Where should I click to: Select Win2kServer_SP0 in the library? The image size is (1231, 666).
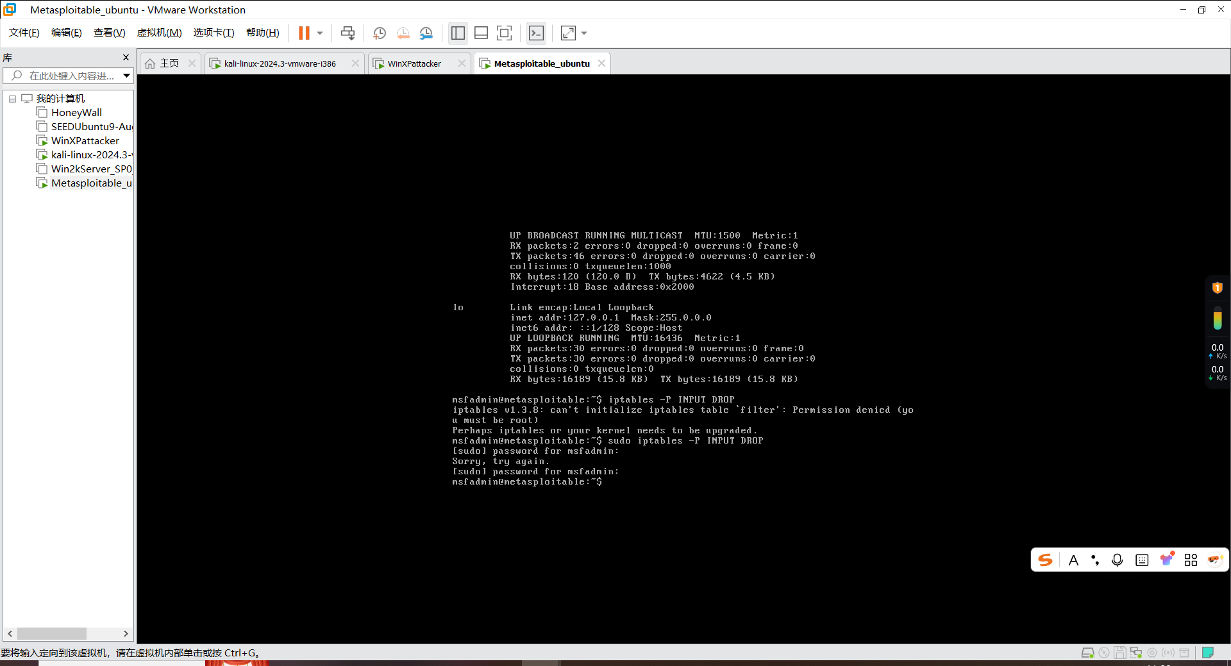click(85, 169)
